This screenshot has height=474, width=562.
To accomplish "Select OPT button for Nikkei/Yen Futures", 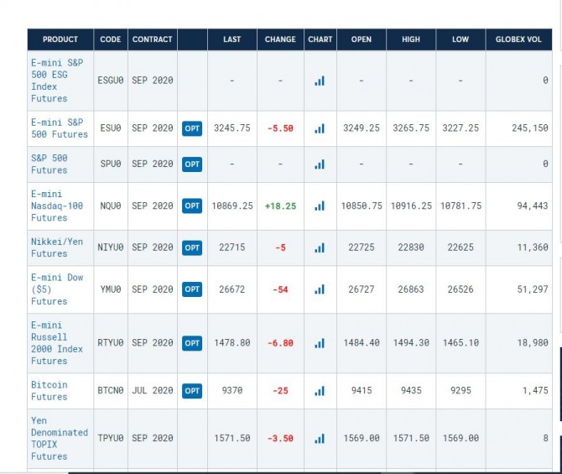I will [192, 247].
